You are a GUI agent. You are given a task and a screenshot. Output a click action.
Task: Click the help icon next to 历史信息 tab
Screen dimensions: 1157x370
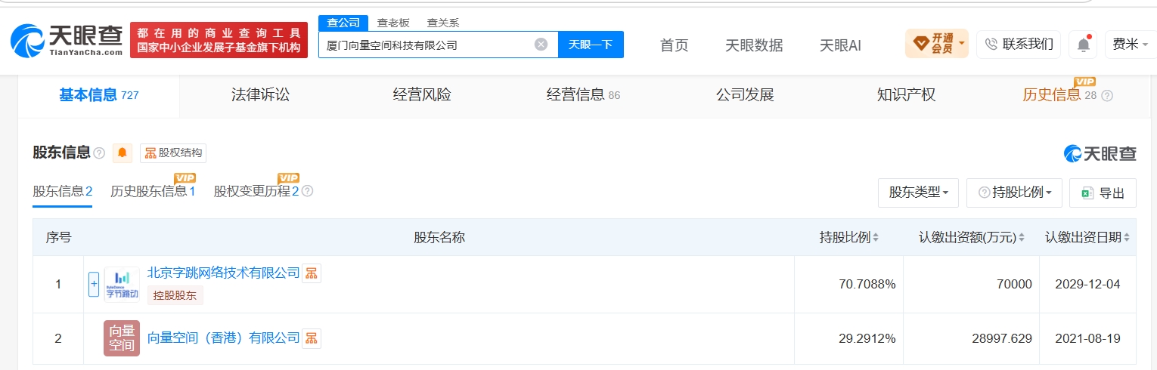coord(1107,96)
